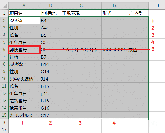The width and height of the screenshot is (165, 133).
Task: Click cell containing J14
Action: click(x=50, y=79)
